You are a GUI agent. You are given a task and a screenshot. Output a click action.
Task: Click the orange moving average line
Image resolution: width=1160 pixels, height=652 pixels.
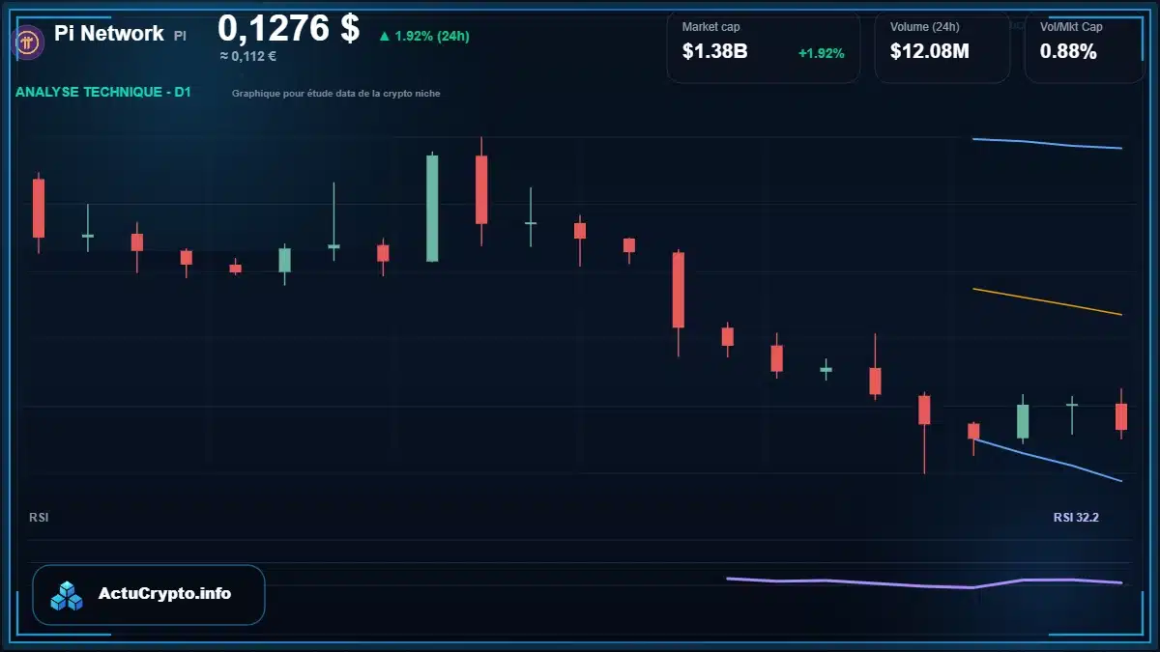coord(1047,301)
